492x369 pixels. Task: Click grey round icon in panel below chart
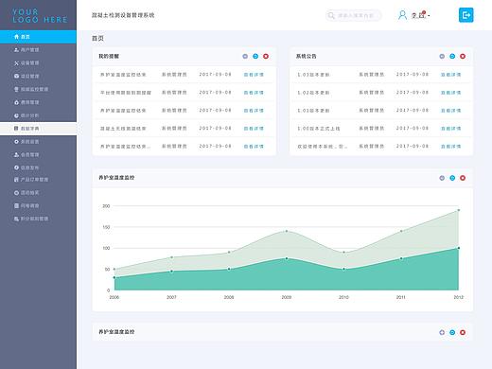(x=442, y=332)
